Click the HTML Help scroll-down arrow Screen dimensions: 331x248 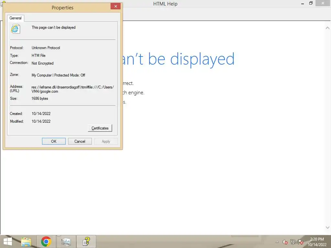(327, 228)
